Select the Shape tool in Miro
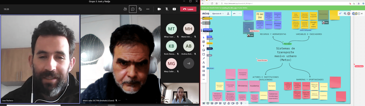This screenshot has height=106, width=365. coord(204,54)
